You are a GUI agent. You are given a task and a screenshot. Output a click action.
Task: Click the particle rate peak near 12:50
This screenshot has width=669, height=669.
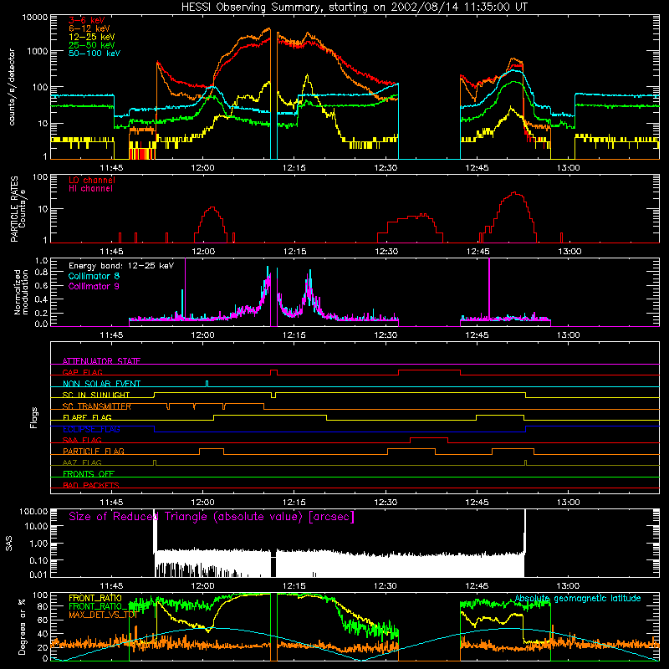[515, 193]
